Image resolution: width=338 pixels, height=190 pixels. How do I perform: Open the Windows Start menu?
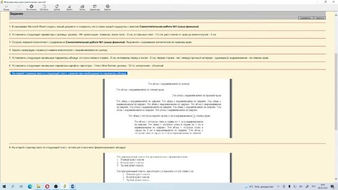(4, 186)
